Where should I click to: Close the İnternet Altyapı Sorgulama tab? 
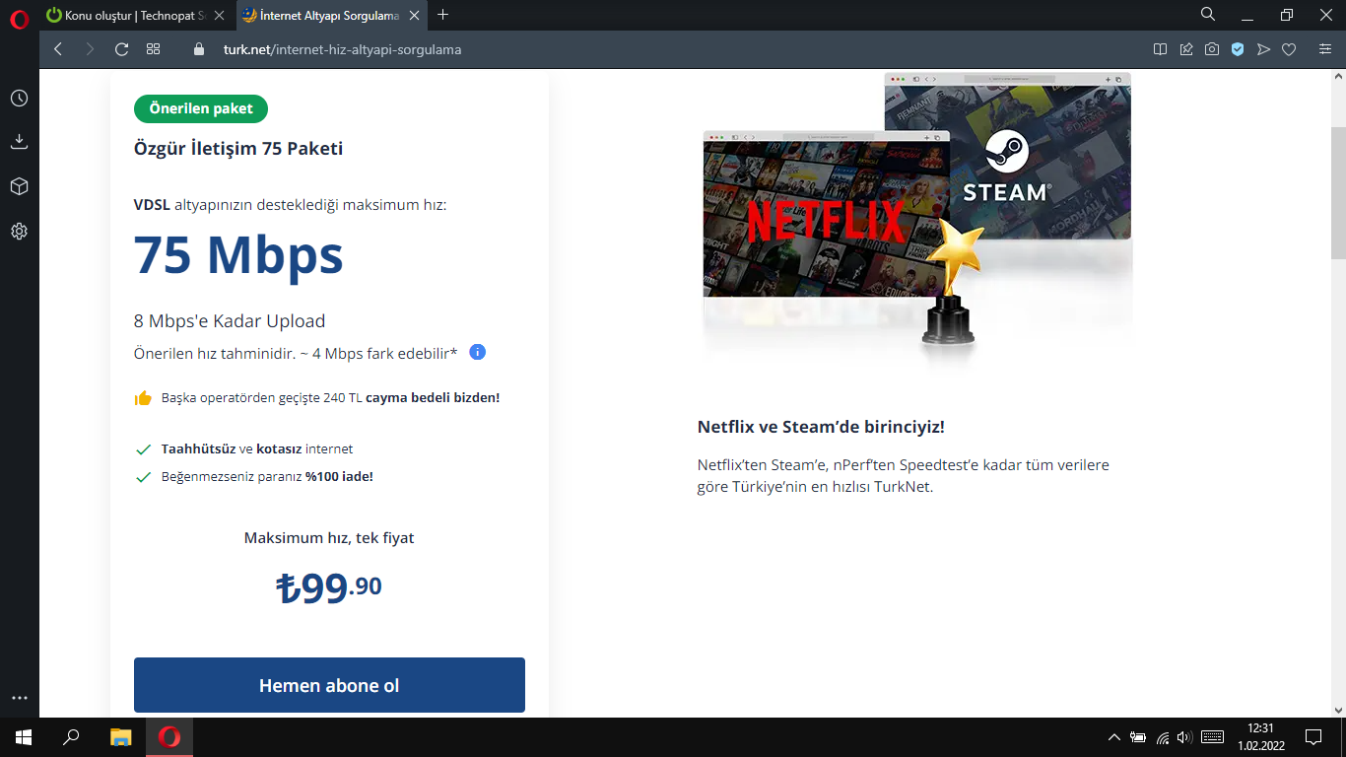pos(414,15)
